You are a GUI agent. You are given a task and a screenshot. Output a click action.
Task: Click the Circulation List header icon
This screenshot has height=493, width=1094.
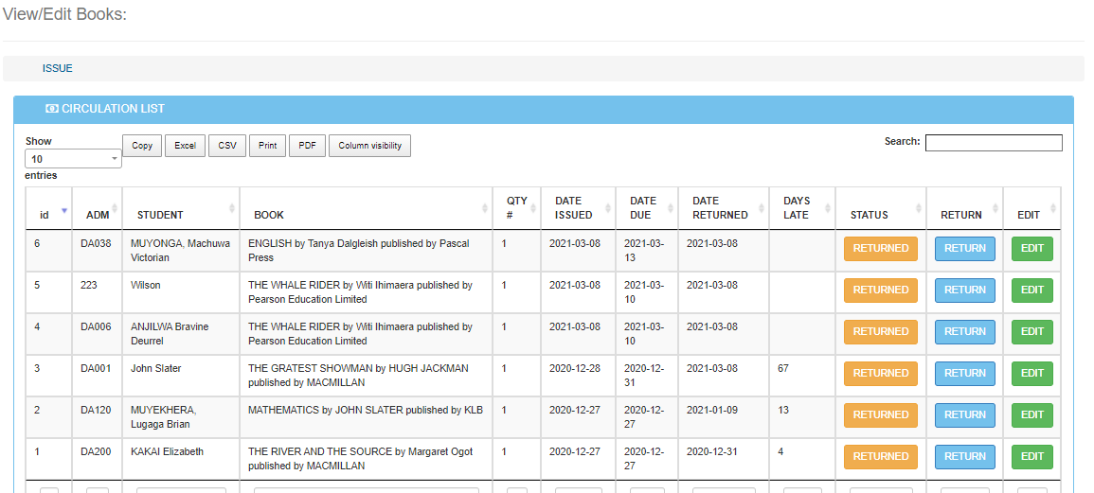click(x=52, y=109)
